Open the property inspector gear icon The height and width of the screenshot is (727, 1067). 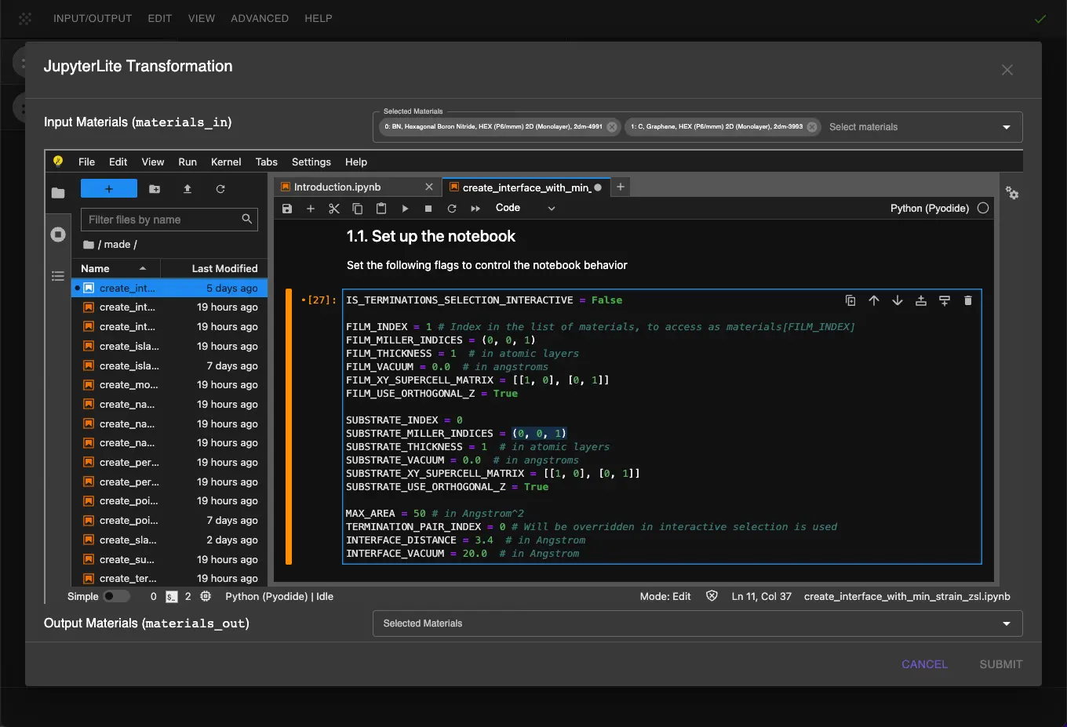point(1012,193)
